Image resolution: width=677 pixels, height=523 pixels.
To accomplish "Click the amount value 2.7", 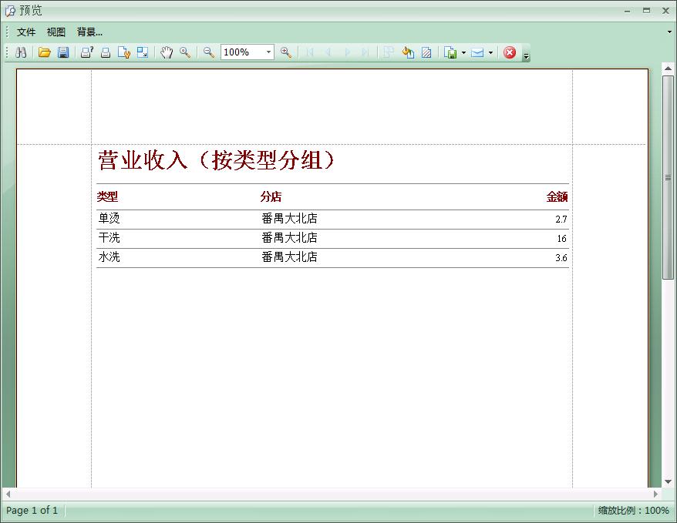I will (x=561, y=219).
